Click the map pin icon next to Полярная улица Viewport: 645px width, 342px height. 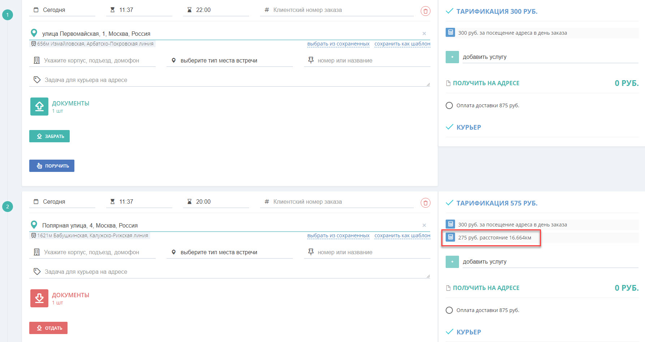tap(34, 225)
